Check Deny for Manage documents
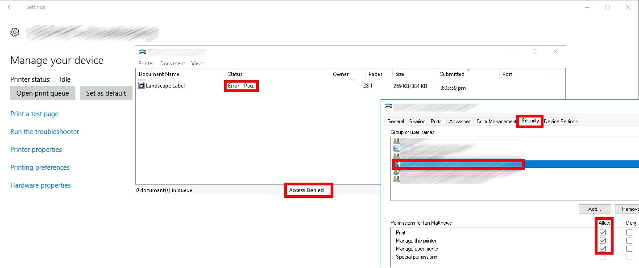Screen dimensions: 639x268 629,249
